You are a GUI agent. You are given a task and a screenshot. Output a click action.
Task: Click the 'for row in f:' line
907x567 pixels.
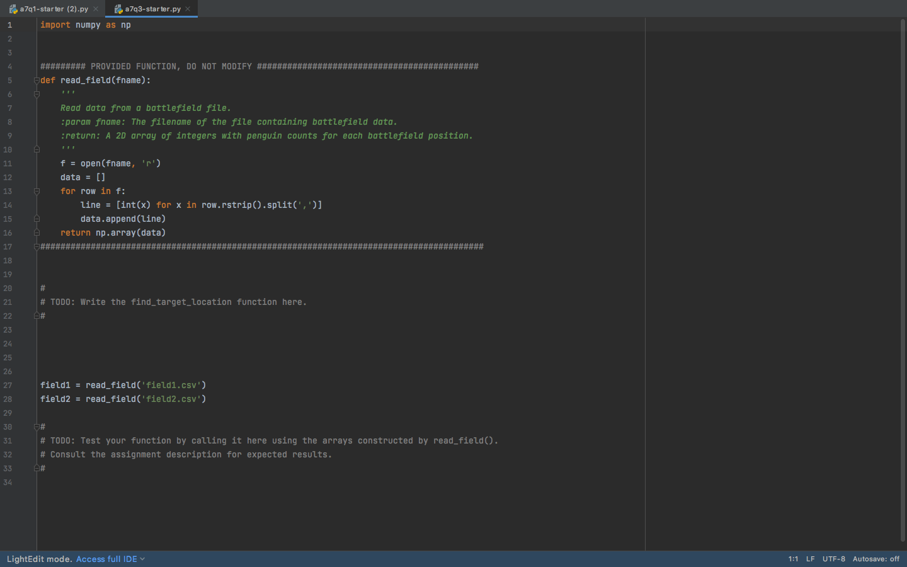(x=93, y=192)
